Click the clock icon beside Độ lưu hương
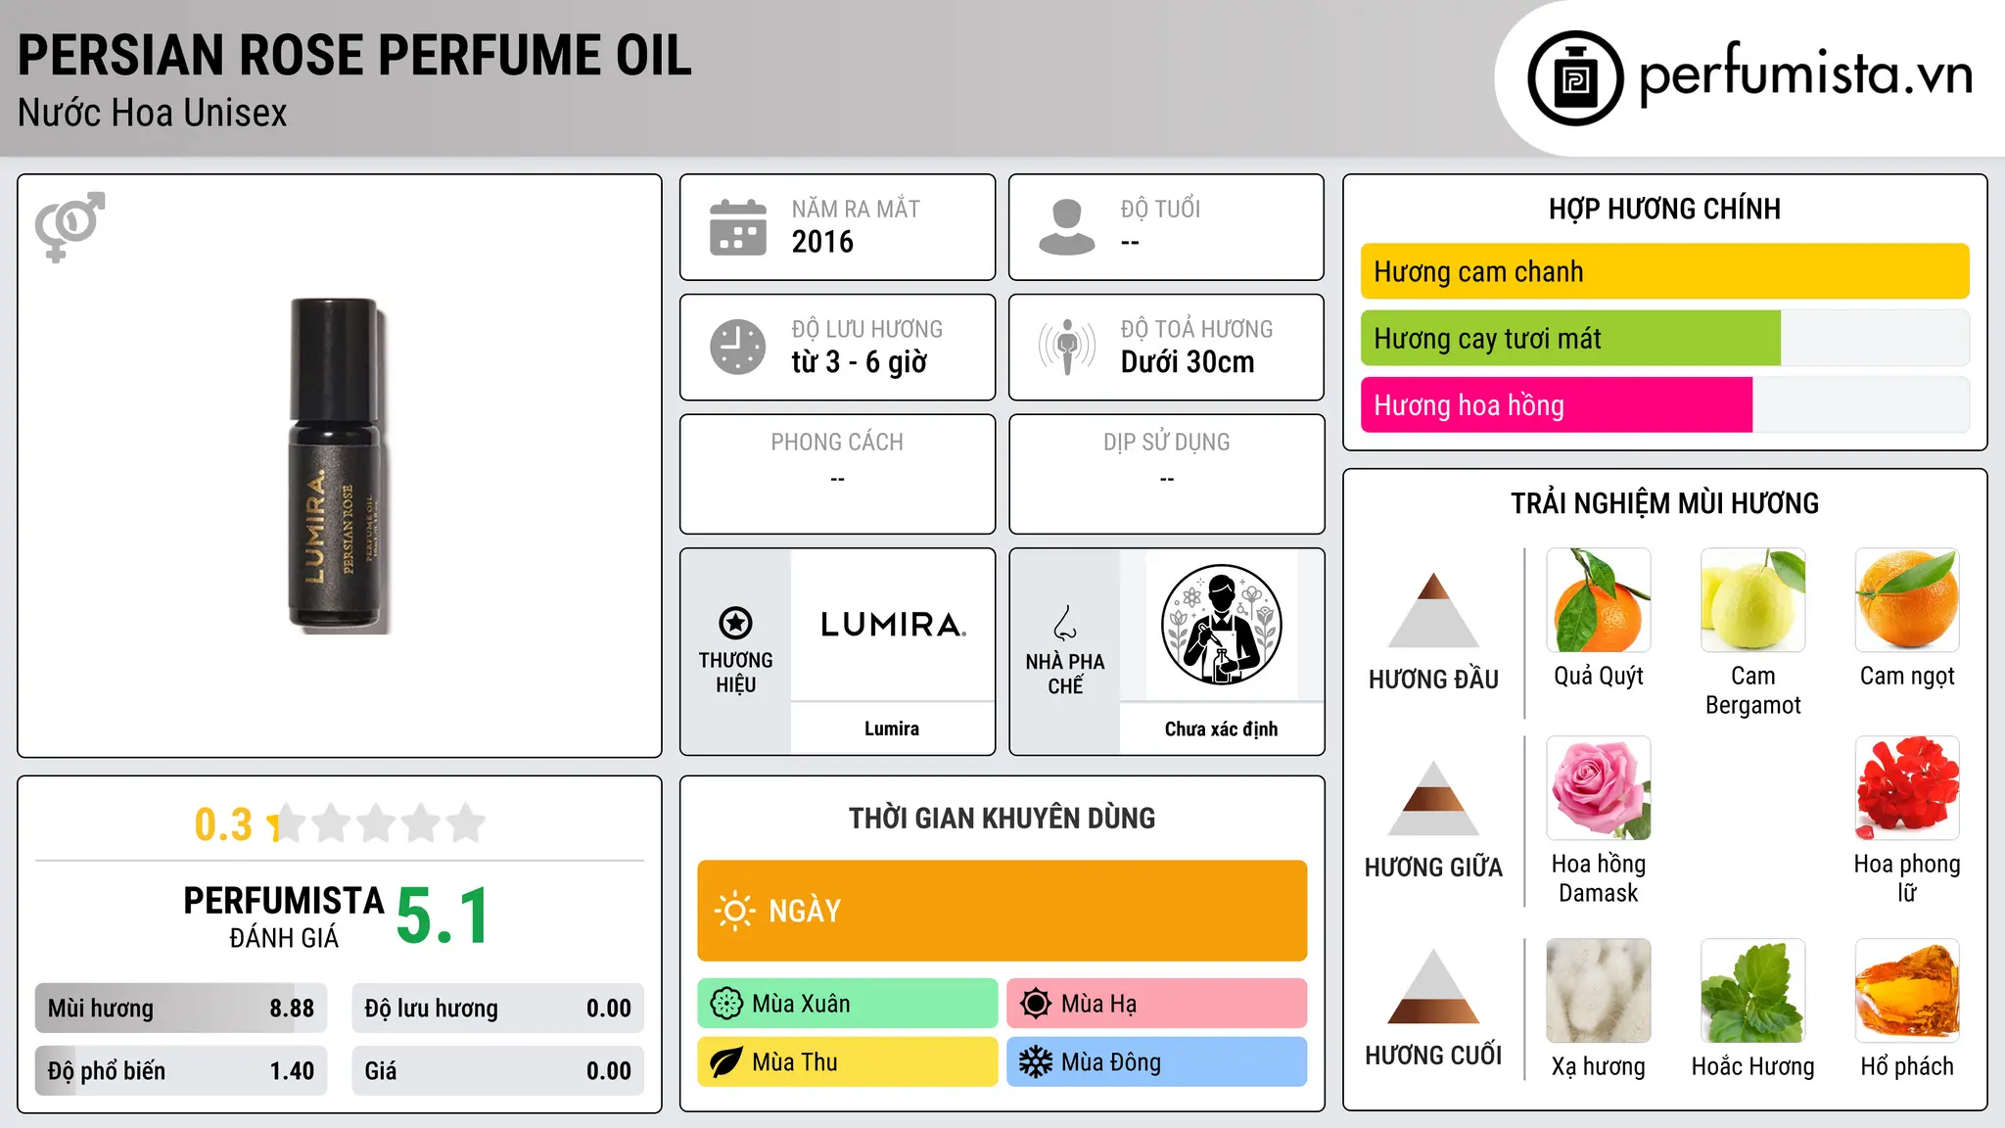The width and height of the screenshot is (2005, 1128). tap(737, 347)
